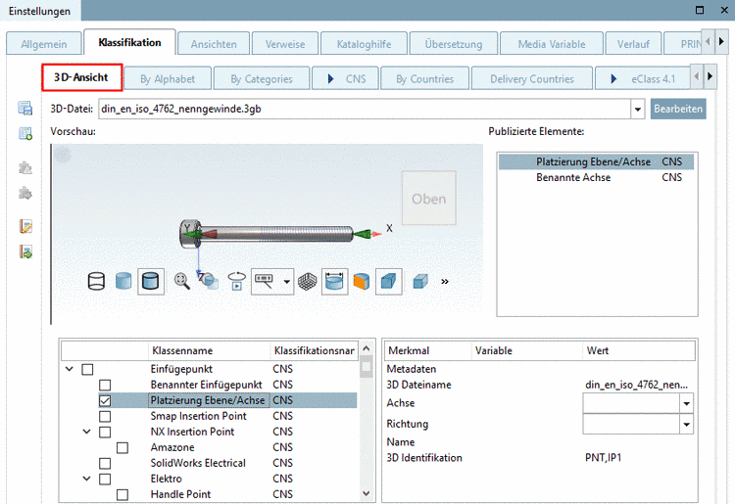
Task: Open the measure tool dropdown arrow
Action: pyautogui.click(x=286, y=282)
